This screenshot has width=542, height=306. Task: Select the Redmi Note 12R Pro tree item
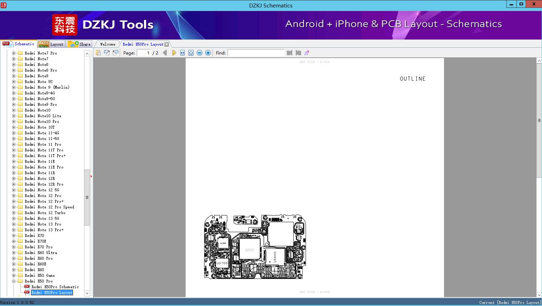click(44, 184)
